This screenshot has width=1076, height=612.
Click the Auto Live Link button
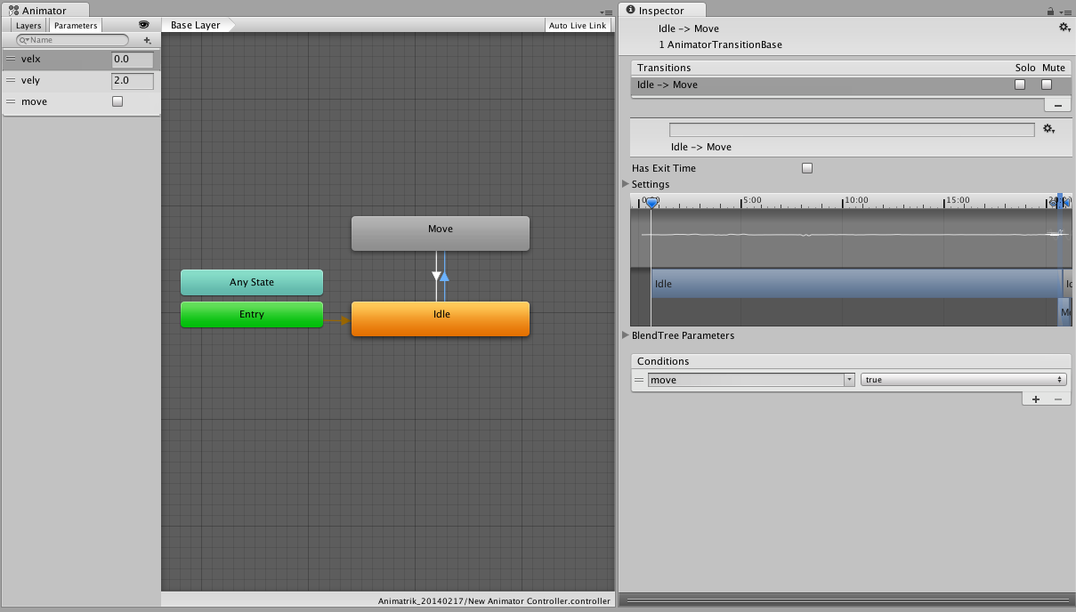(x=578, y=25)
